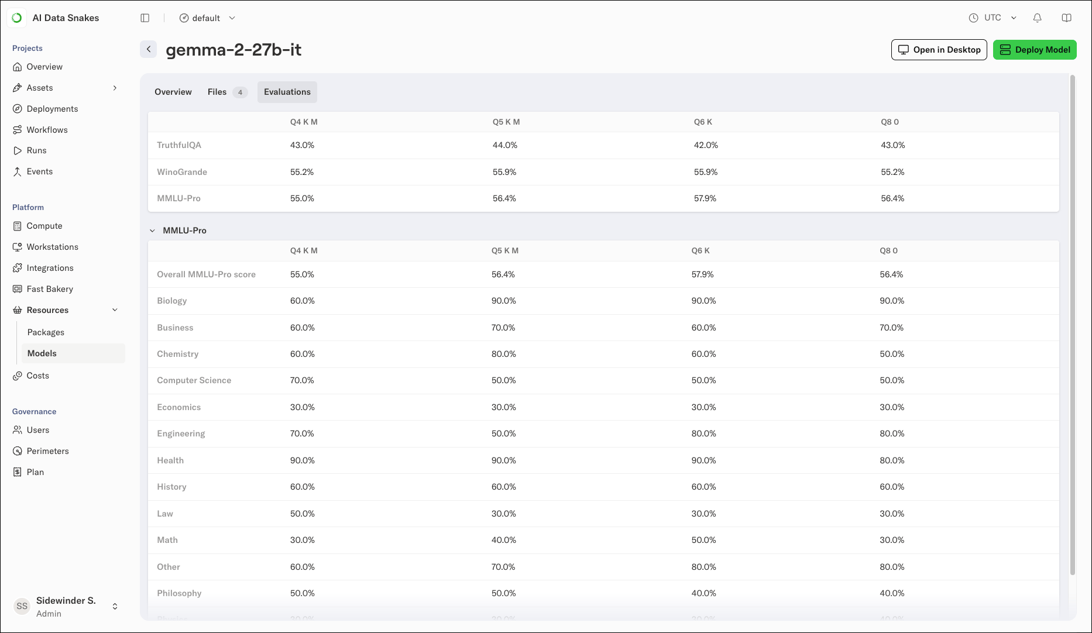Click the default project gauge icon

(x=184, y=18)
